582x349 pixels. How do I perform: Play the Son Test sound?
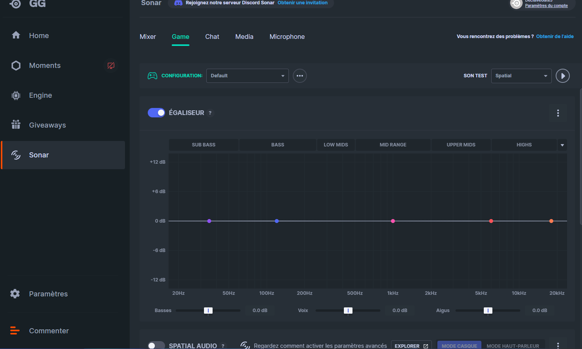click(x=562, y=76)
